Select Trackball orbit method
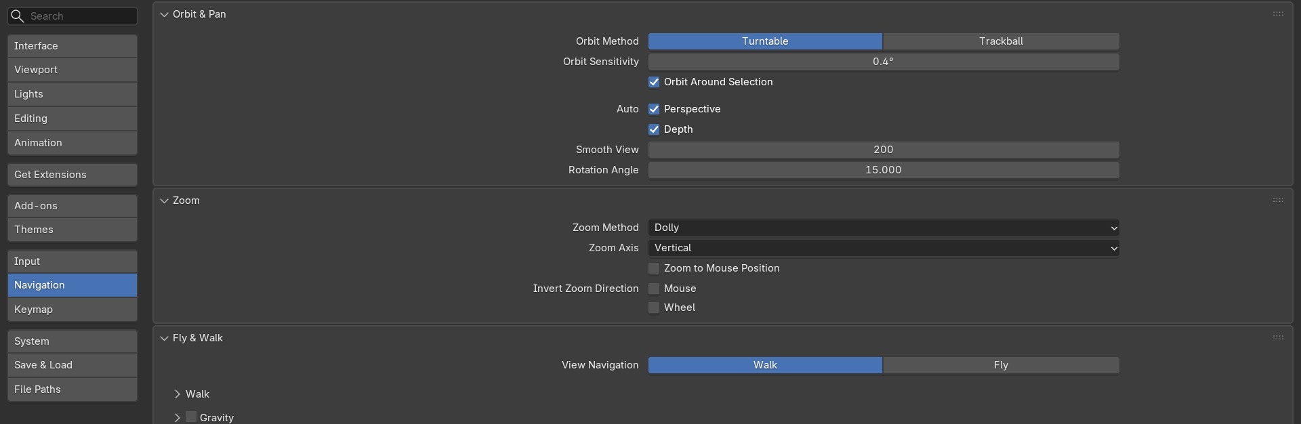1301x424 pixels. point(1001,41)
